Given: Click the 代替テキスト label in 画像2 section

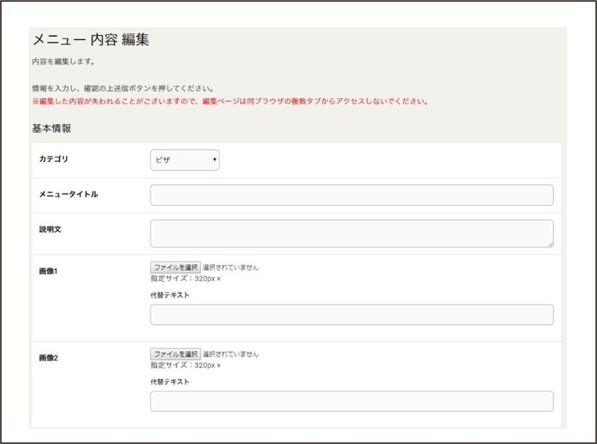Looking at the screenshot, I should pos(170,382).
